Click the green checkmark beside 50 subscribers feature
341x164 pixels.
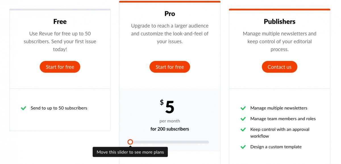coord(24,108)
